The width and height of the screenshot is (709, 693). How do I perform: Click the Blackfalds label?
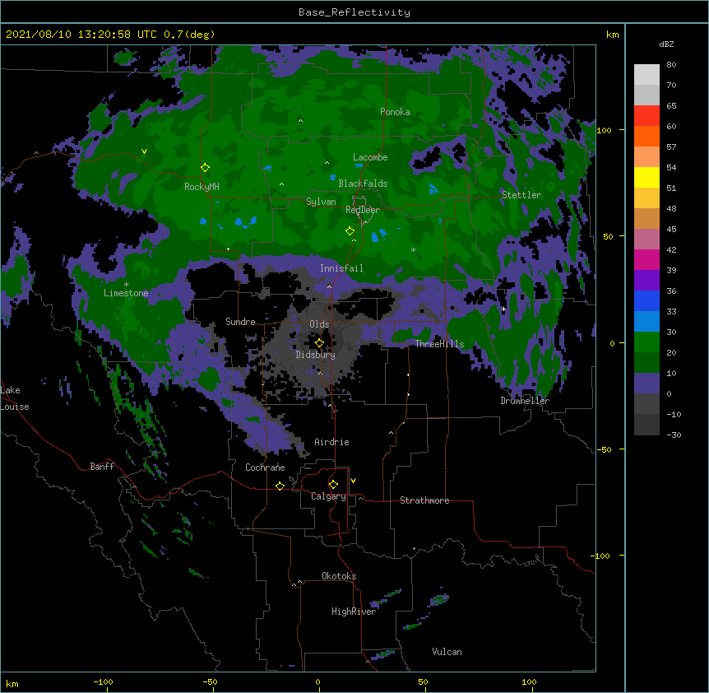[x=363, y=184]
